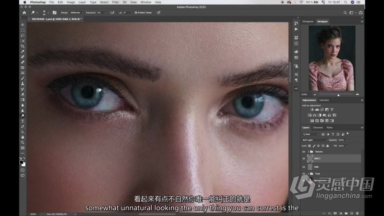
Task: Toggle the Protect Tones checkbox
Action: click(136, 12)
